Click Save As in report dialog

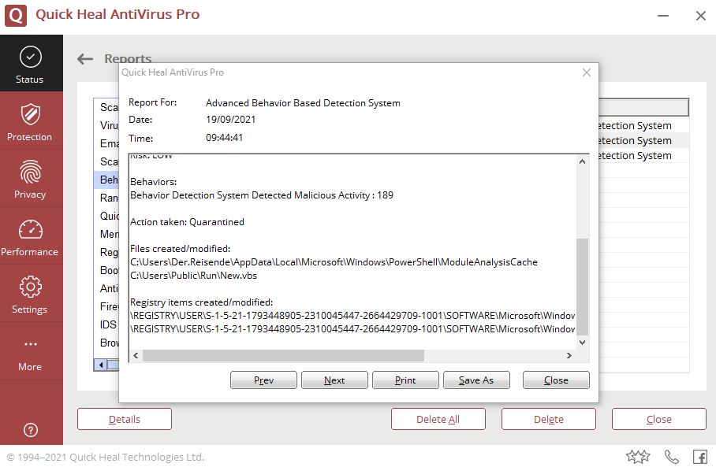tap(476, 380)
